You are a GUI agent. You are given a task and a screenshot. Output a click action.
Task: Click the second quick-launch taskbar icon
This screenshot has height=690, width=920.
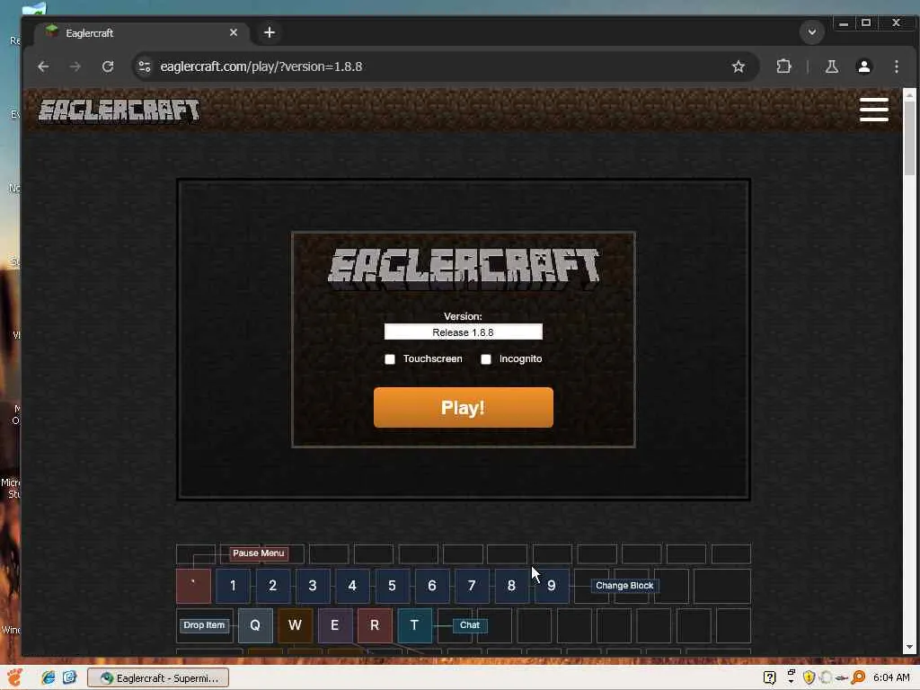click(x=69, y=677)
